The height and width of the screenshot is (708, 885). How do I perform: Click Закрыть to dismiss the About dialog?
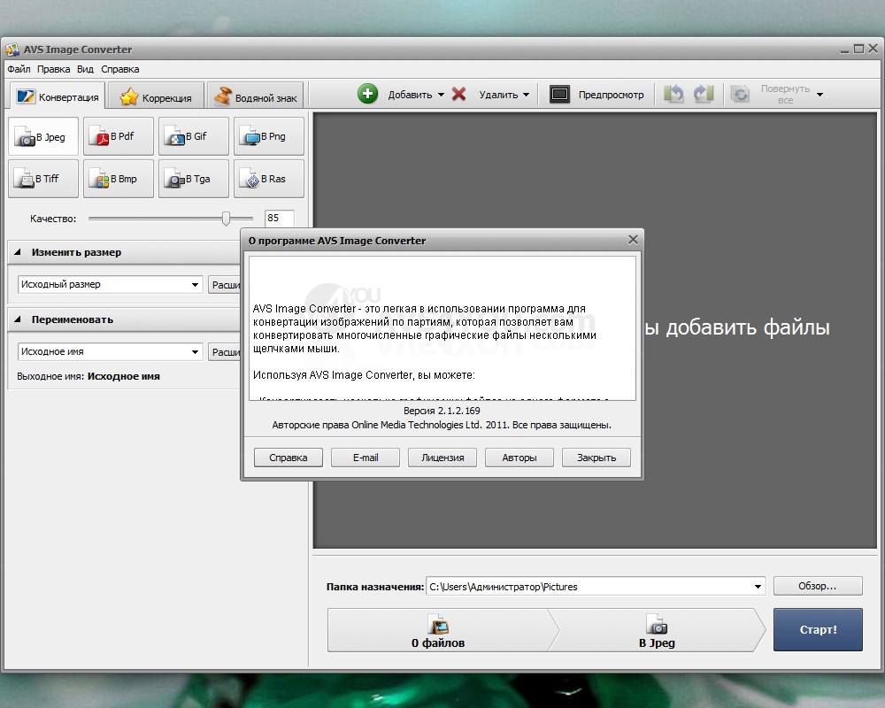click(596, 458)
